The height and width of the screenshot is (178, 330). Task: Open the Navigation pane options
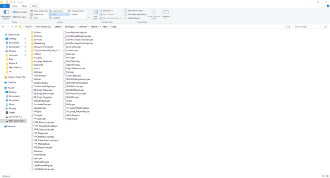pyautogui.click(x=6, y=14)
